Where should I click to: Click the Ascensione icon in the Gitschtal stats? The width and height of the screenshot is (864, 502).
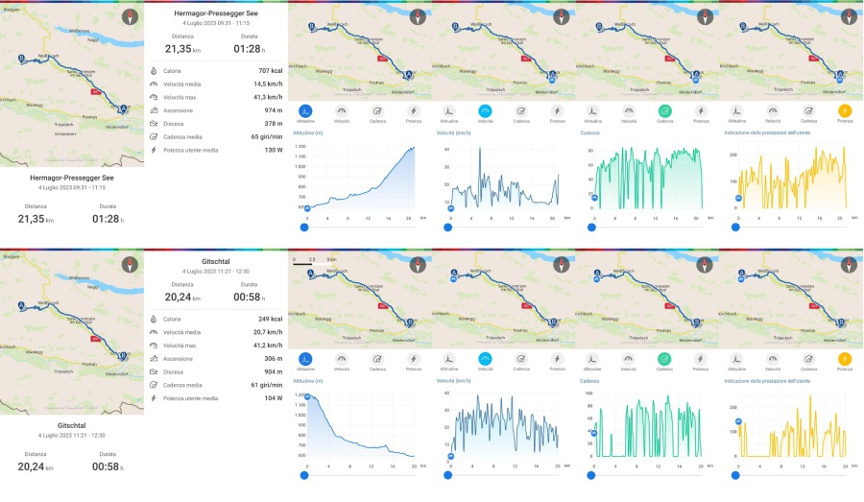[154, 358]
